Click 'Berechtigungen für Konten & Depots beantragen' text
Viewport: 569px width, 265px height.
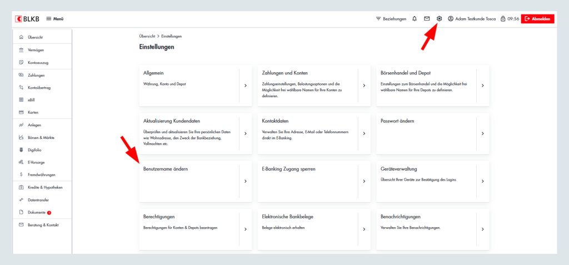[x=181, y=228]
